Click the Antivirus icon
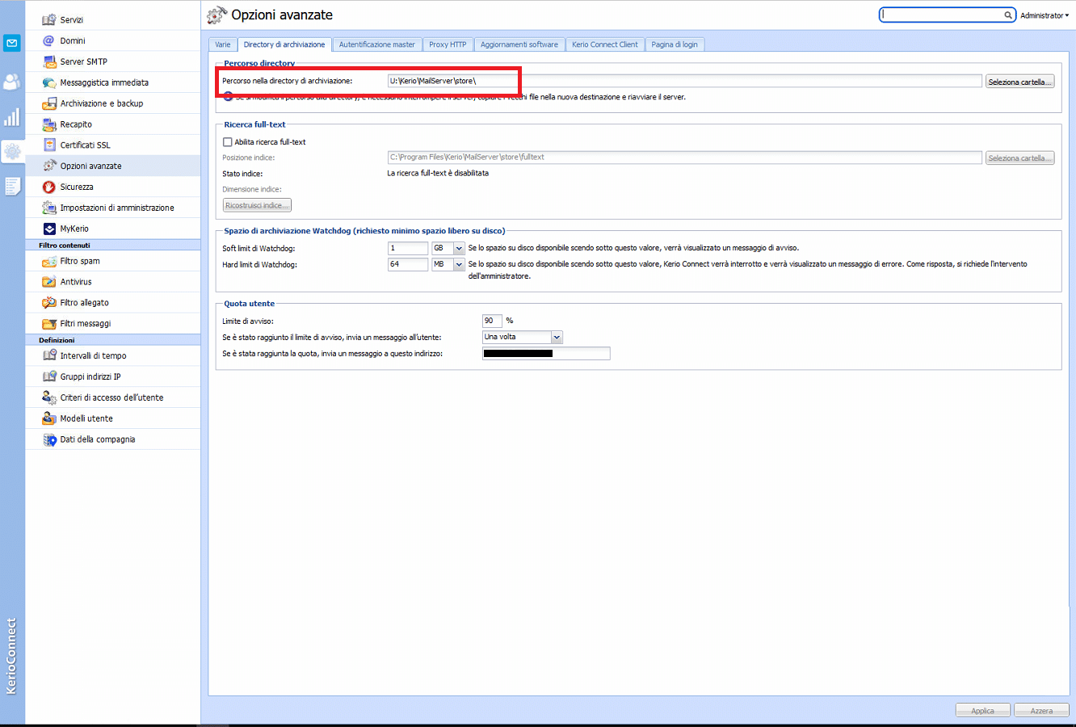 click(49, 282)
